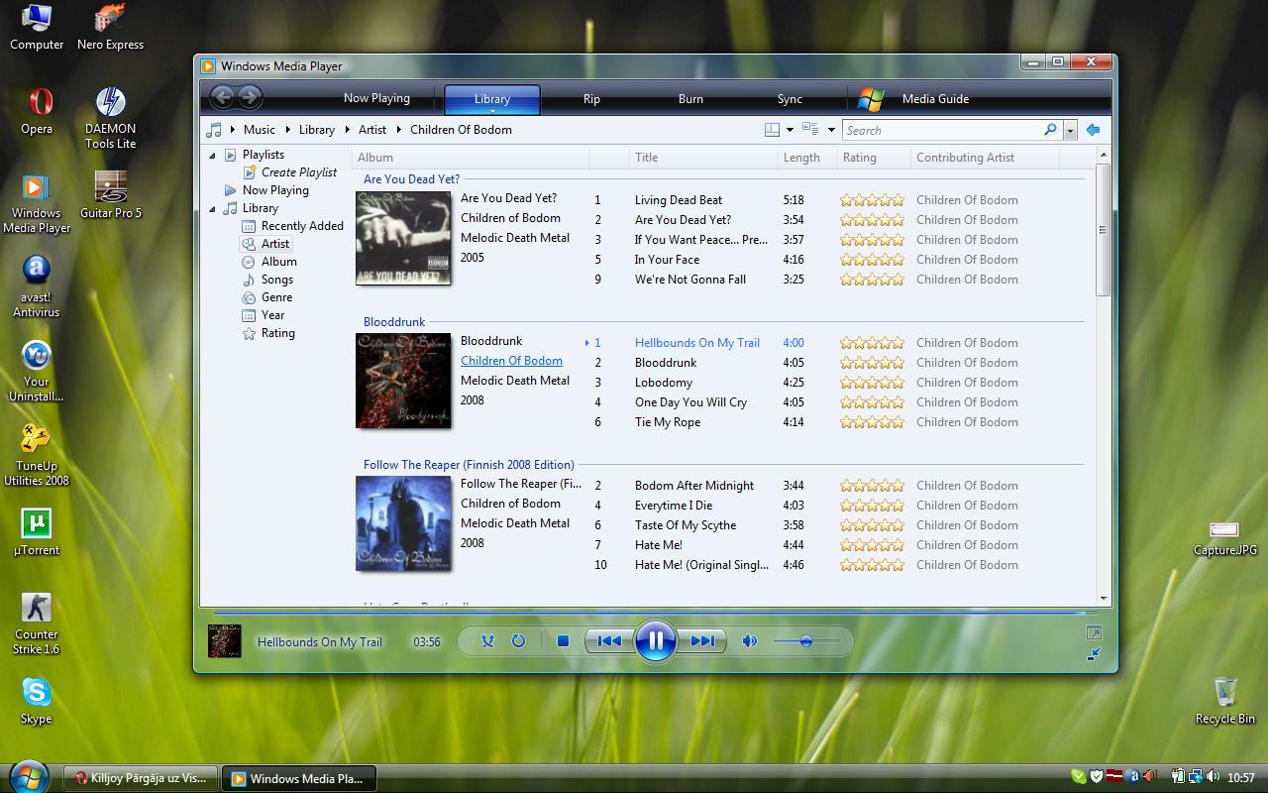Click the blue List Pane arrow icon
Screen dimensions: 1268x793
click(x=1093, y=130)
